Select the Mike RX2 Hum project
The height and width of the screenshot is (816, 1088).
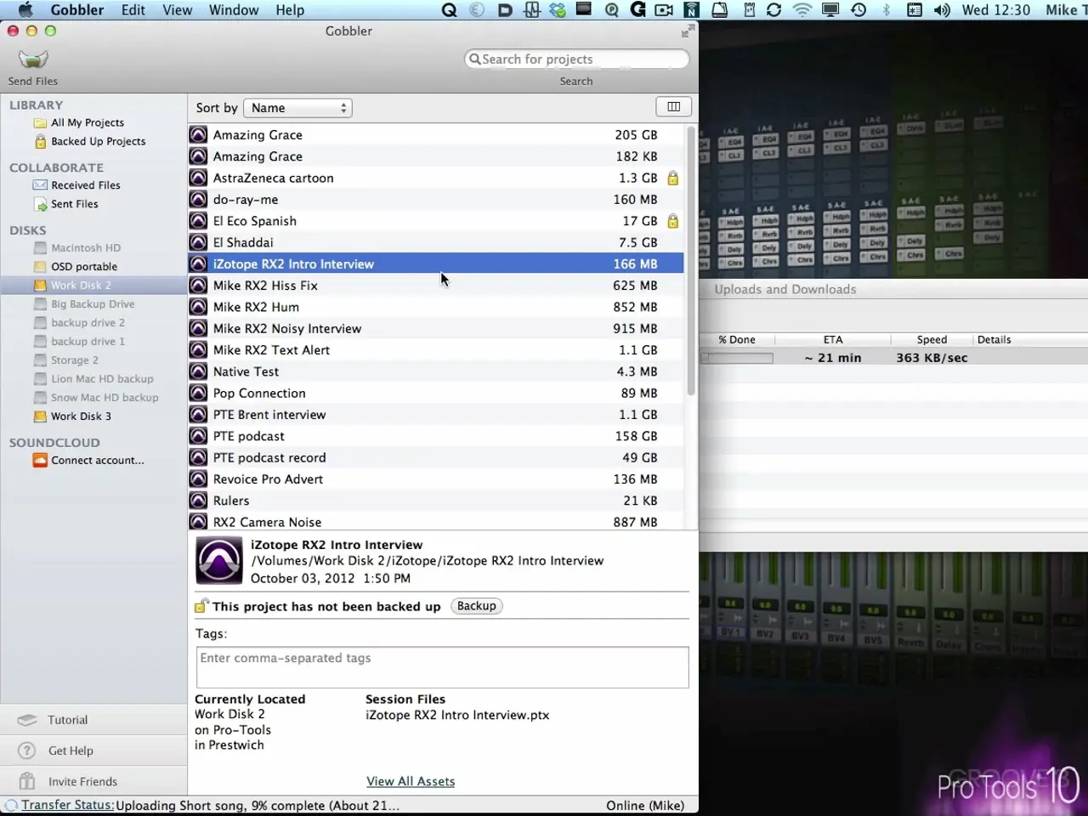pyautogui.click(x=435, y=307)
